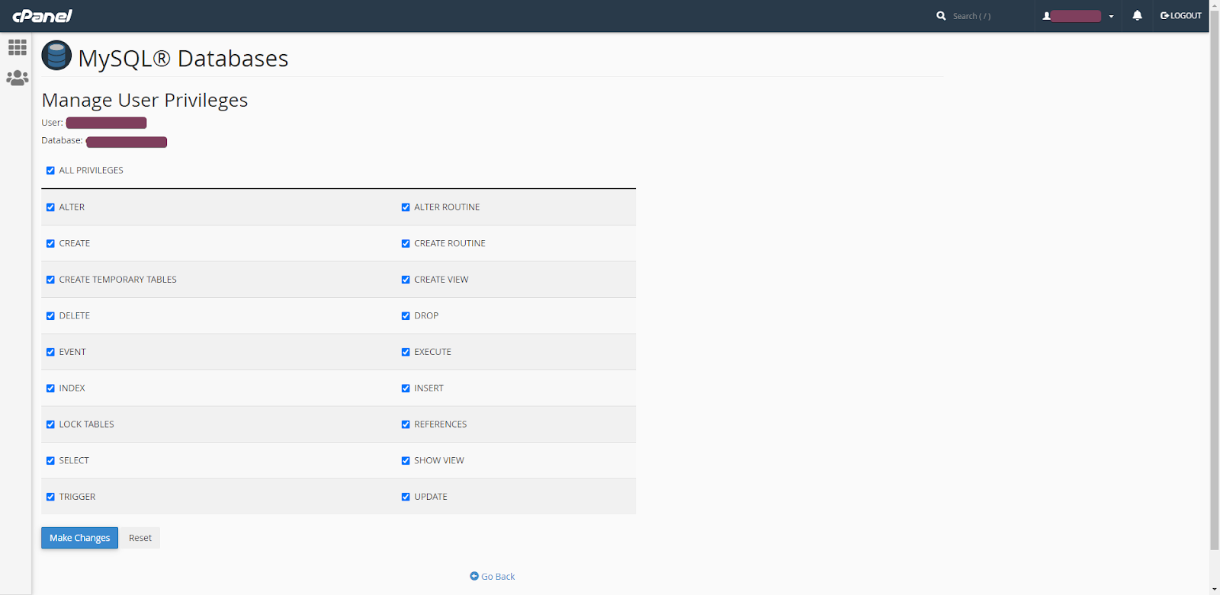Click the Make Changes button
The image size is (1220, 595).
click(80, 538)
